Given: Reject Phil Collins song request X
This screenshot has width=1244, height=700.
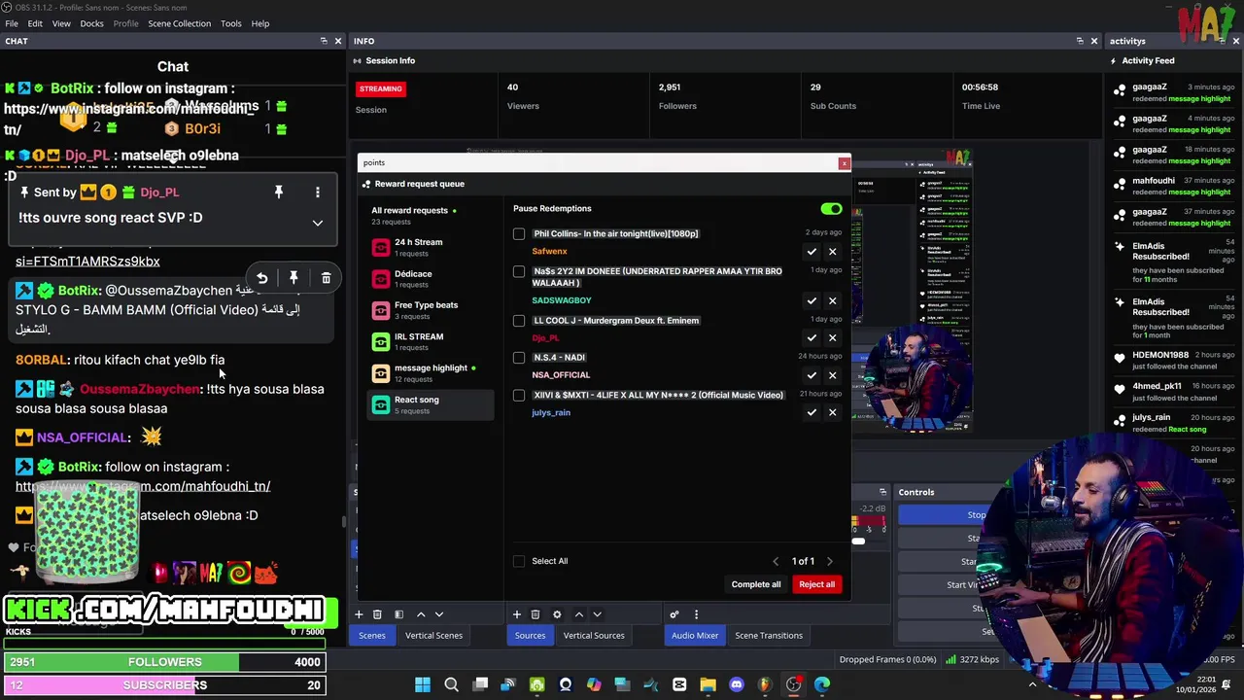Looking at the screenshot, I should [x=832, y=252].
